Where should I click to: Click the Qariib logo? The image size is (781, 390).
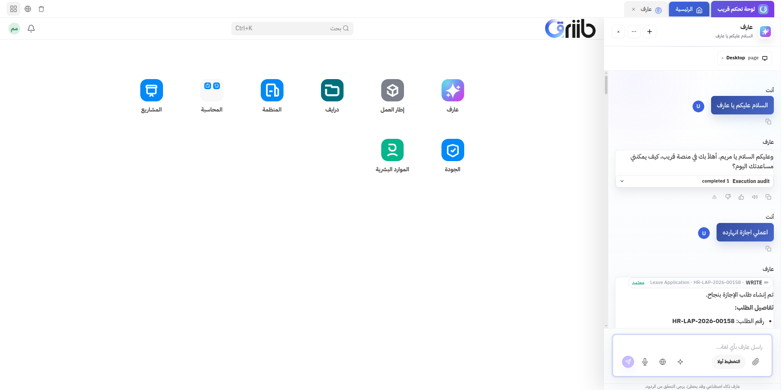[570, 29]
